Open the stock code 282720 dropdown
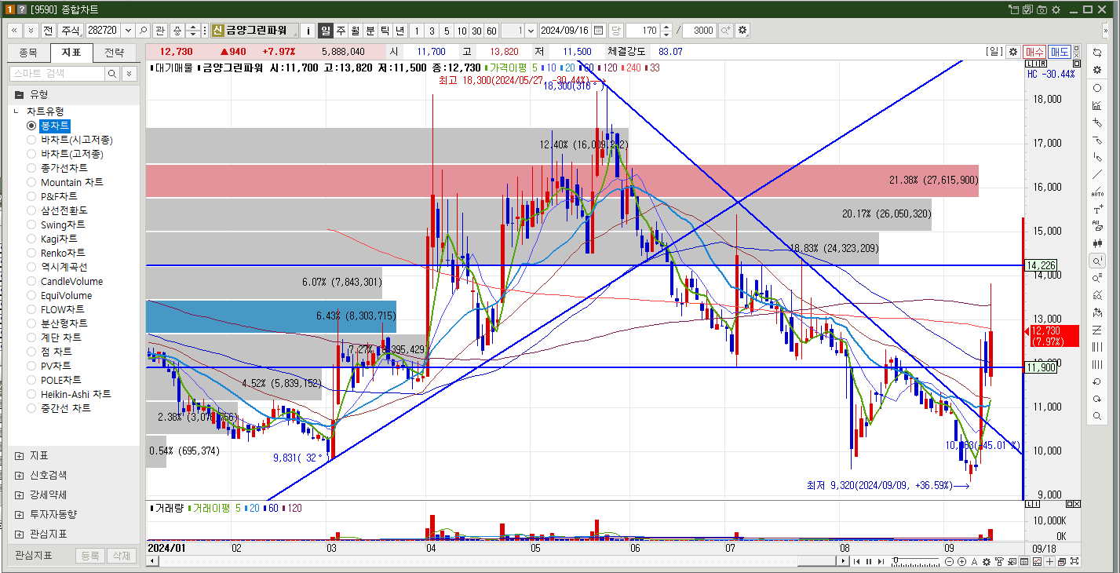 pyautogui.click(x=128, y=31)
